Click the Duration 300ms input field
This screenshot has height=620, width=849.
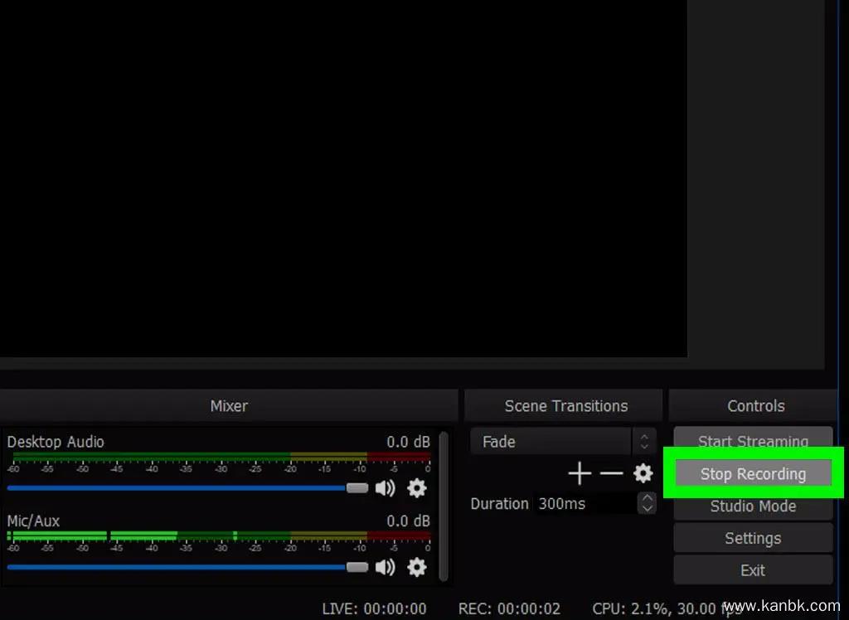[x=585, y=503]
